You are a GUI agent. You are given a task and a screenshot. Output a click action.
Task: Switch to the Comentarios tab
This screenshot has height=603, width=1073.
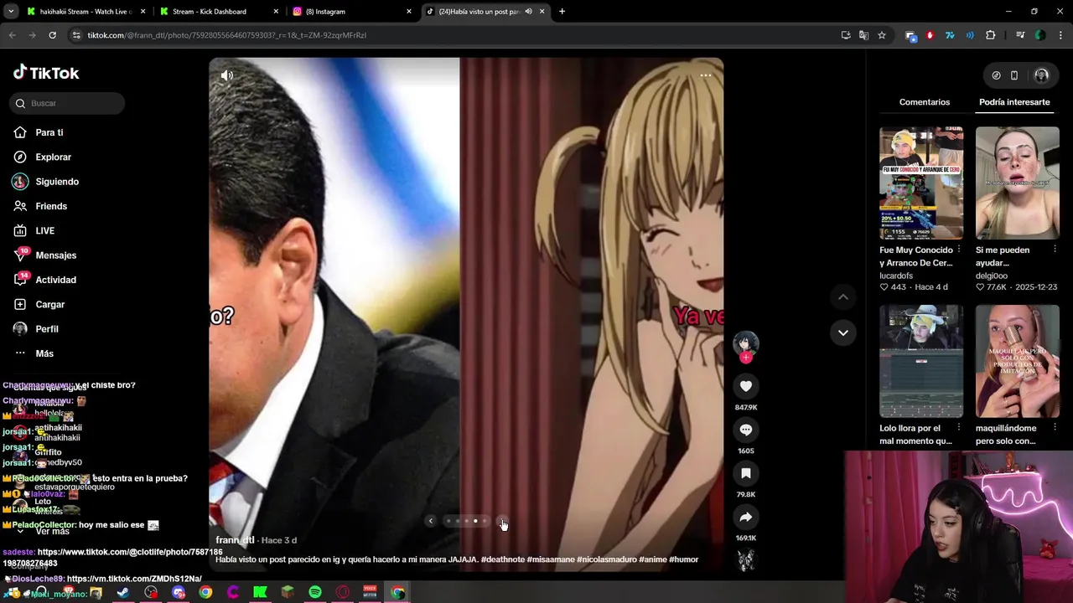(x=924, y=102)
